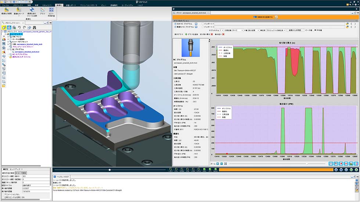Viewport: 360px width, 202px height.
Task: Enable the インポート1 checkbox
Action: (x=202, y=24)
